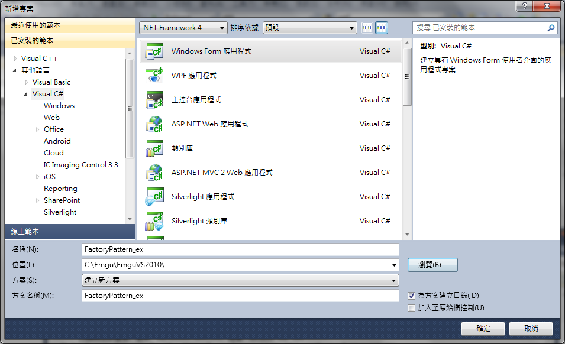Image resolution: width=565 pixels, height=344 pixels.
Task: Pick the Silverlight 類別庫 template icon
Action: (154, 221)
